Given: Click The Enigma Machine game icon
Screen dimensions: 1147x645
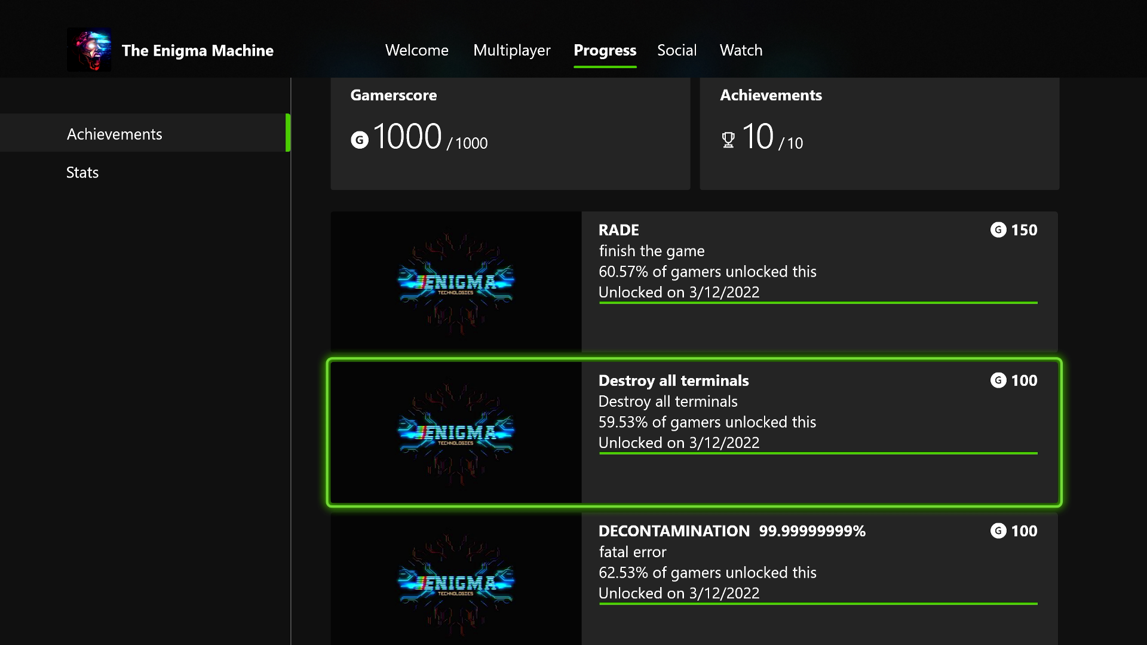Looking at the screenshot, I should (89, 50).
